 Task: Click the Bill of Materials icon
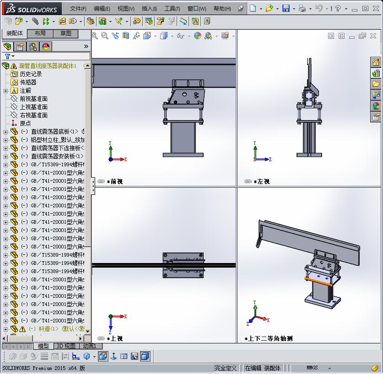coord(149,21)
